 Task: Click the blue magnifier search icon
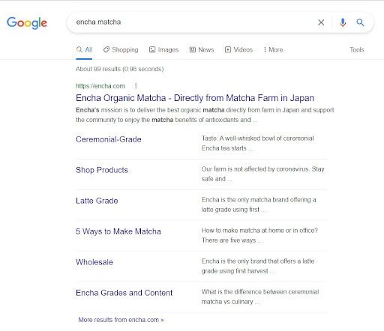pyautogui.click(x=360, y=22)
